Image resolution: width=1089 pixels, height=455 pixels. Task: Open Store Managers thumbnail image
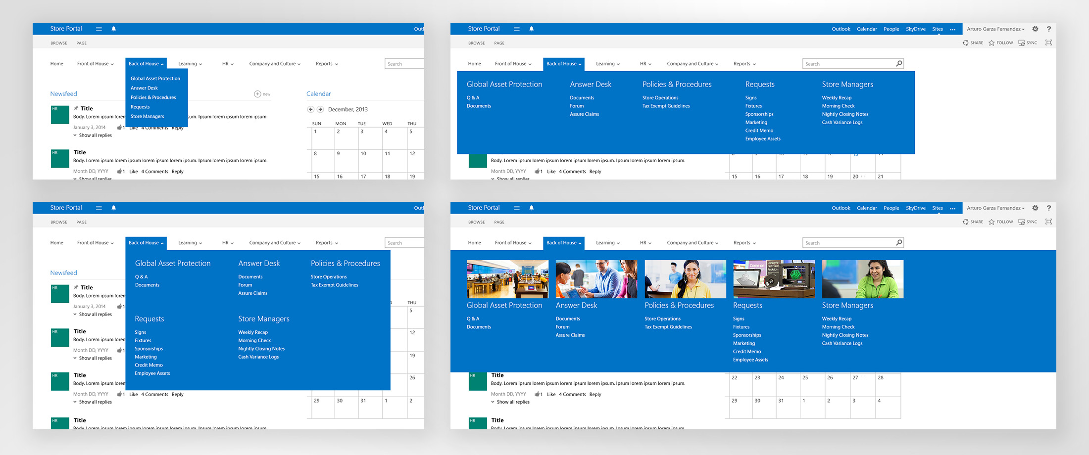click(863, 279)
